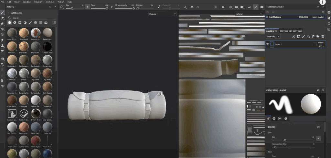
Task: Adjust the Stroke opacity slider in toolbar
Action: 124,8
